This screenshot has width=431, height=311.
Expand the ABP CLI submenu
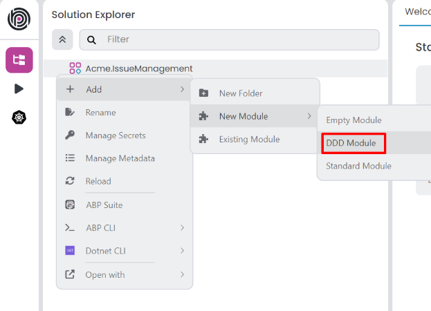[x=182, y=228]
